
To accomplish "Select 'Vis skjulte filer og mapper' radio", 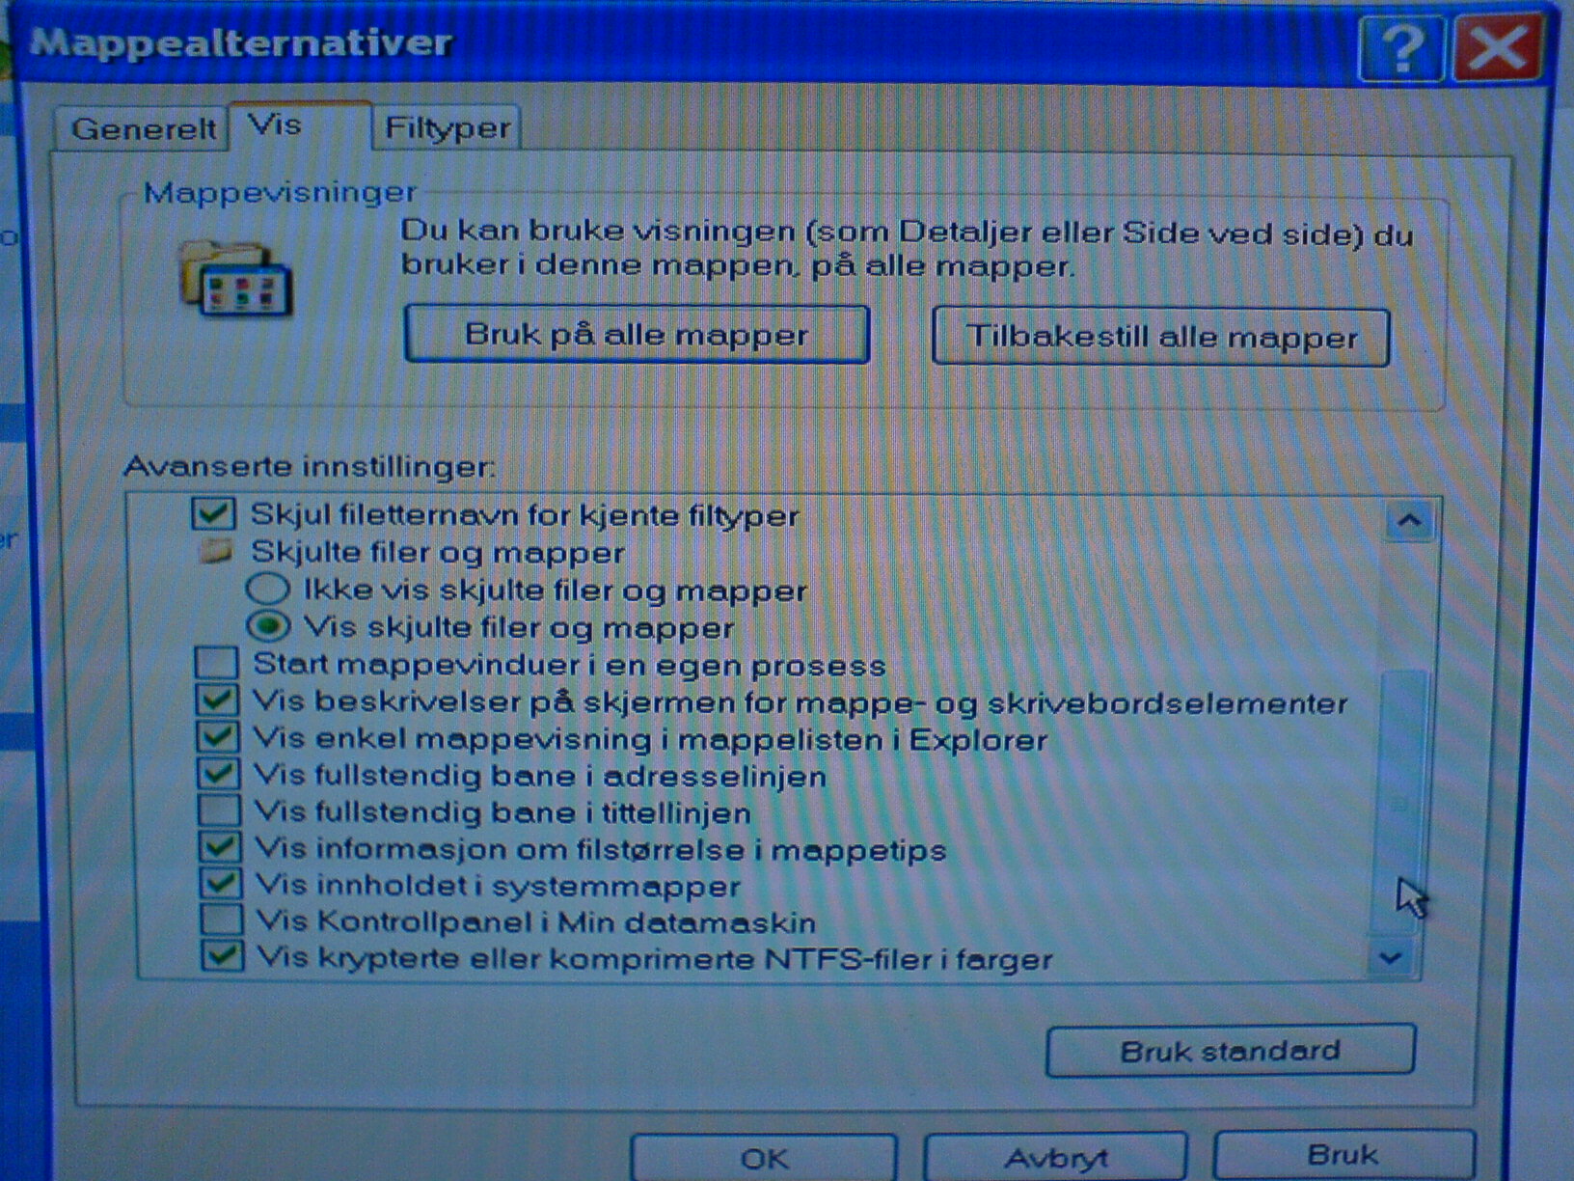I will pos(268,626).
